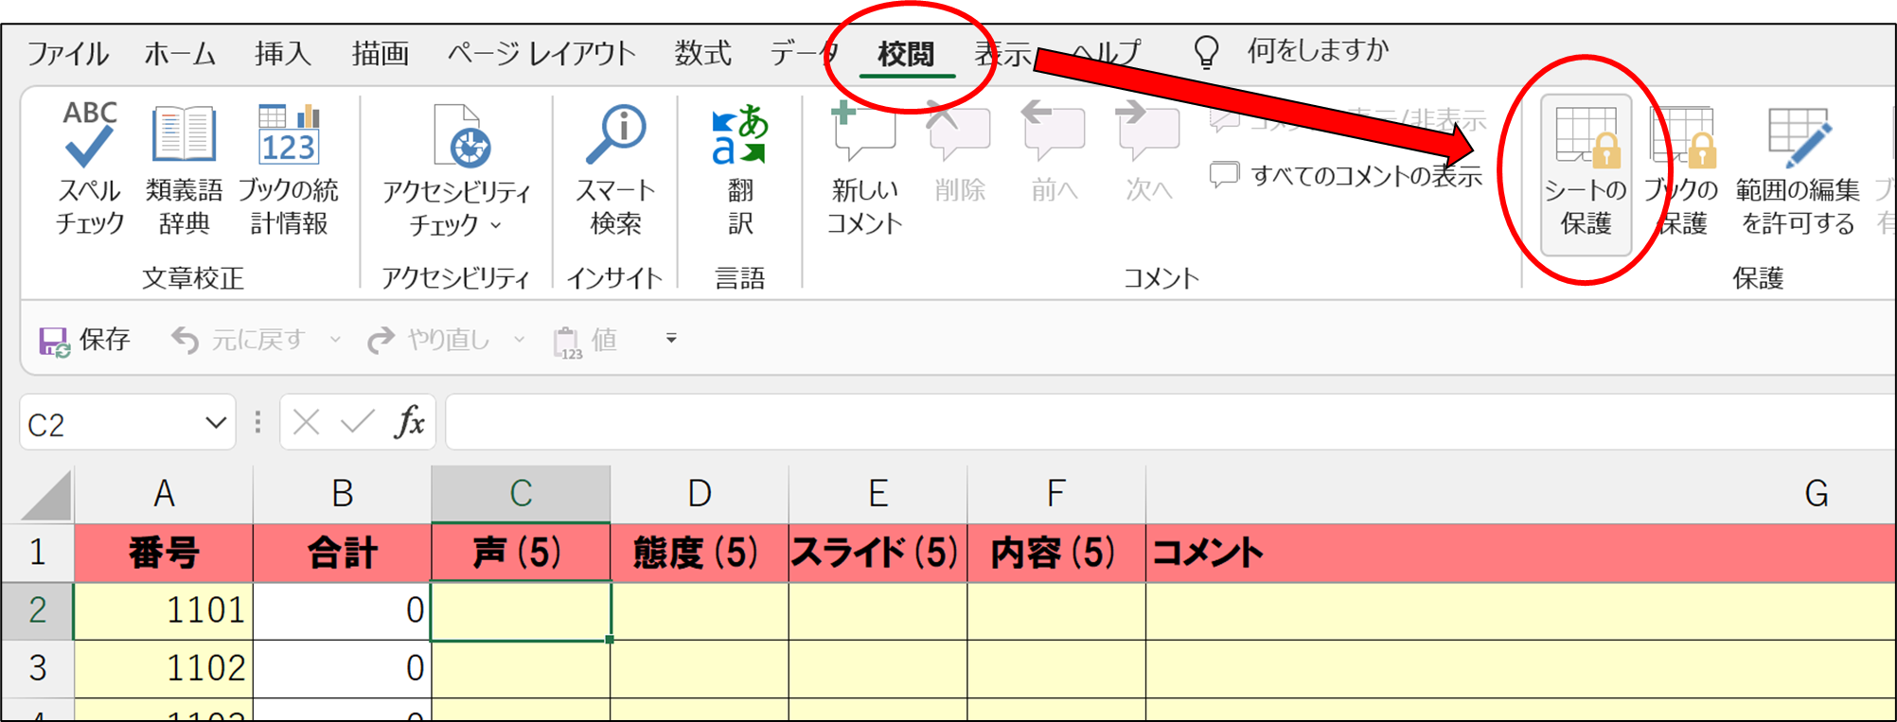Click the Name Box showing C2
The image size is (1897, 722).
(x=112, y=423)
